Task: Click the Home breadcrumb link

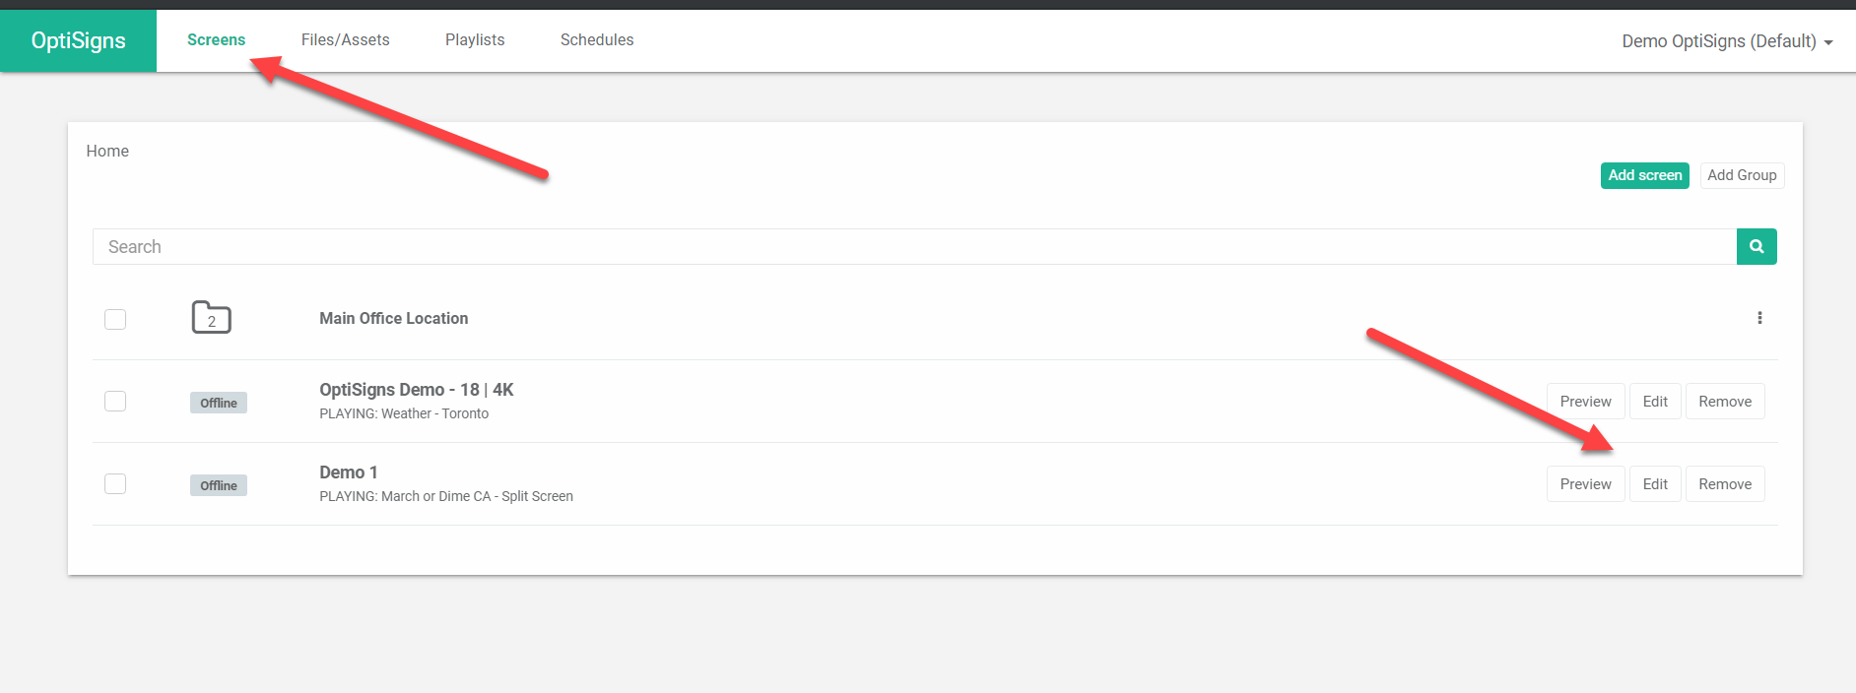Action: 107,152
